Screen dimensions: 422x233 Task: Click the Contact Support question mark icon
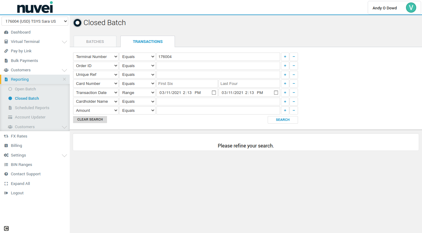pyautogui.click(x=6, y=174)
